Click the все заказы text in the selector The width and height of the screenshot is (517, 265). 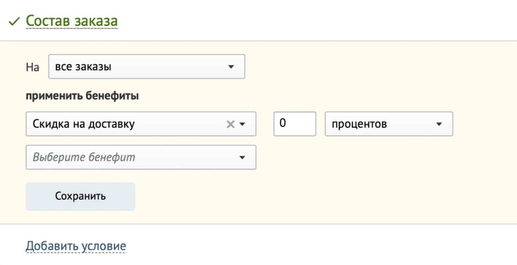tap(83, 67)
